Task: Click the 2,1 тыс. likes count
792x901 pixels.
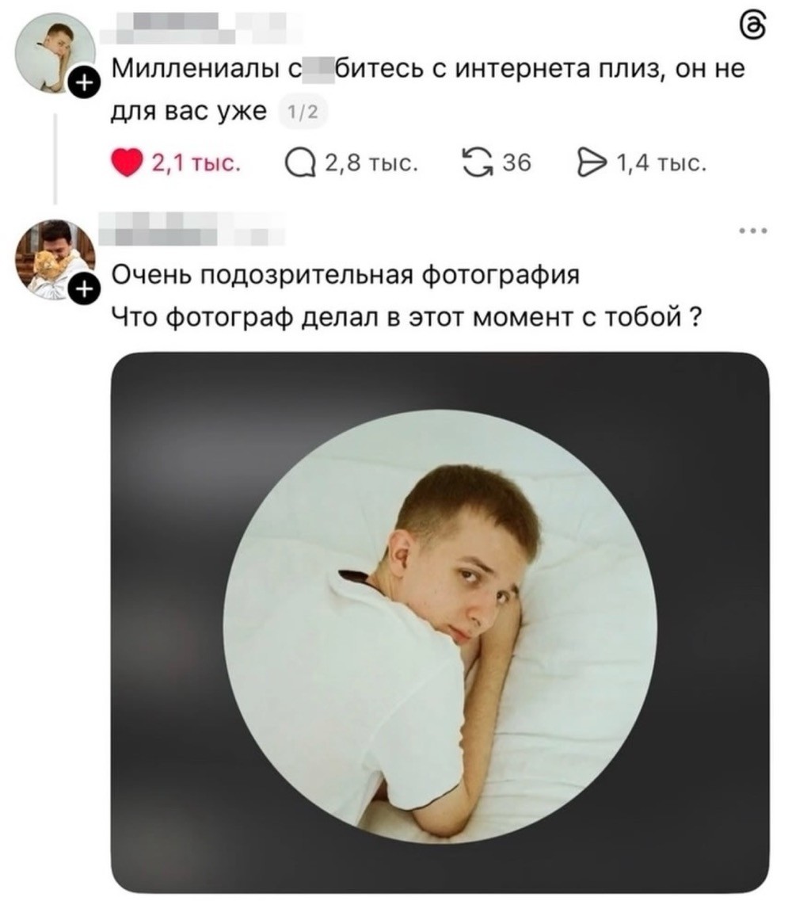Action: [196, 163]
